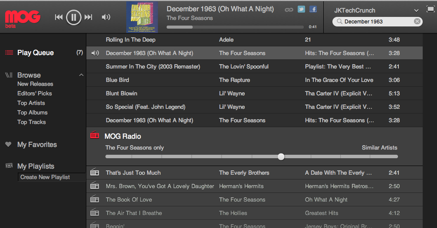The image size is (437, 228).
Task: Skip to the previous track
Action: (59, 17)
